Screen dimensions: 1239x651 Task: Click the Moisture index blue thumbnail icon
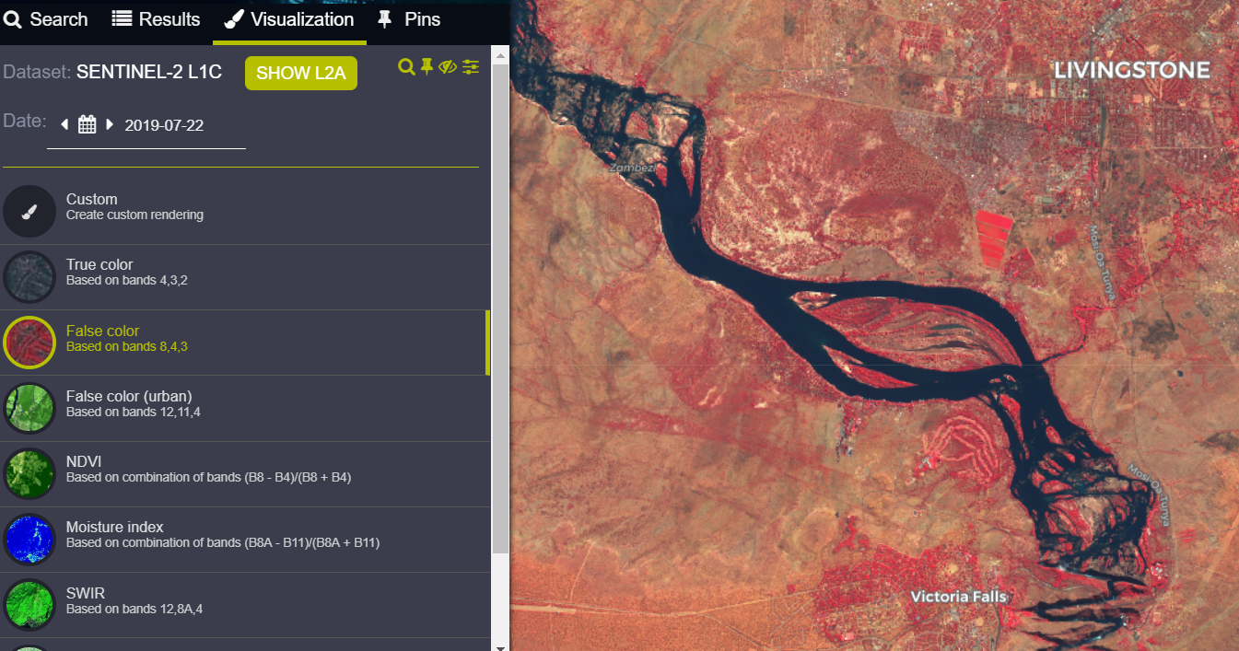click(29, 540)
